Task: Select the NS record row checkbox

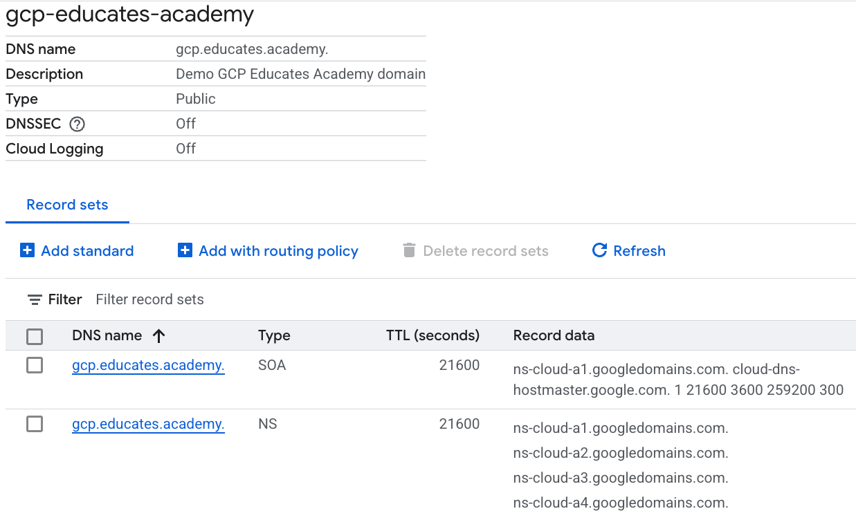Action: coord(35,424)
